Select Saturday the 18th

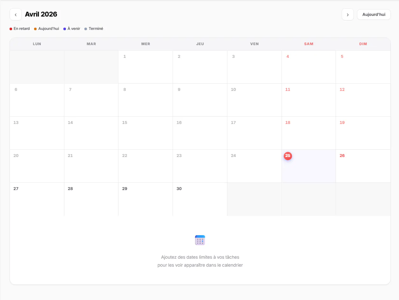tap(309, 133)
